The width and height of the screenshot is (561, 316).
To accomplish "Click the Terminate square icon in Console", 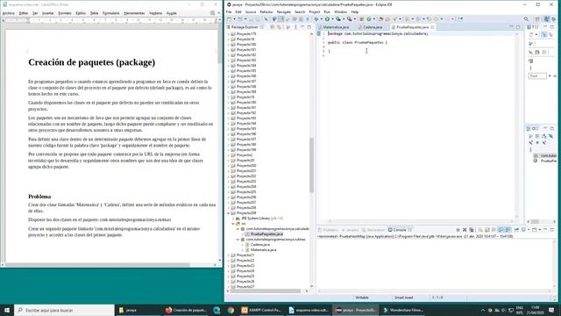I will pos(458,230).
